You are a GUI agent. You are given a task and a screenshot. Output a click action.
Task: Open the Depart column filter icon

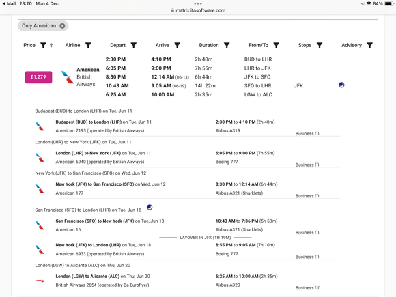click(134, 46)
